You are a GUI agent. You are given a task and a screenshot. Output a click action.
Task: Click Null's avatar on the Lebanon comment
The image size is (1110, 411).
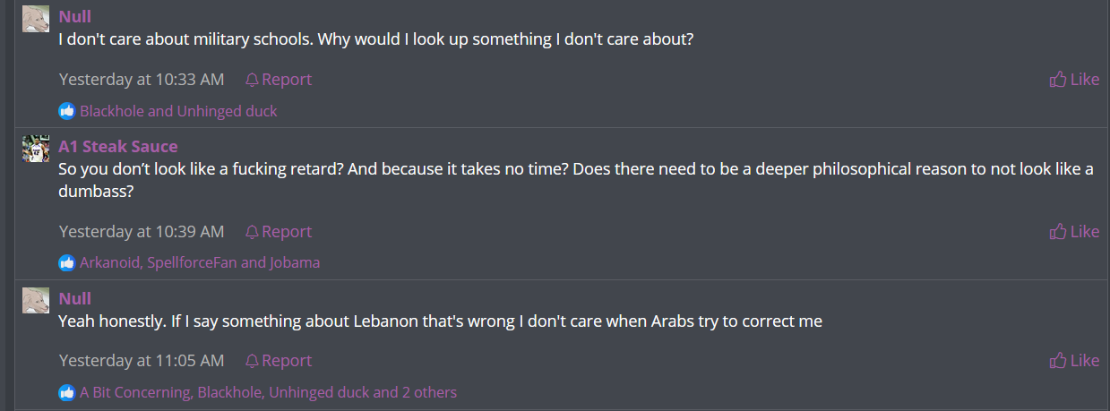[x=36, y=301]
